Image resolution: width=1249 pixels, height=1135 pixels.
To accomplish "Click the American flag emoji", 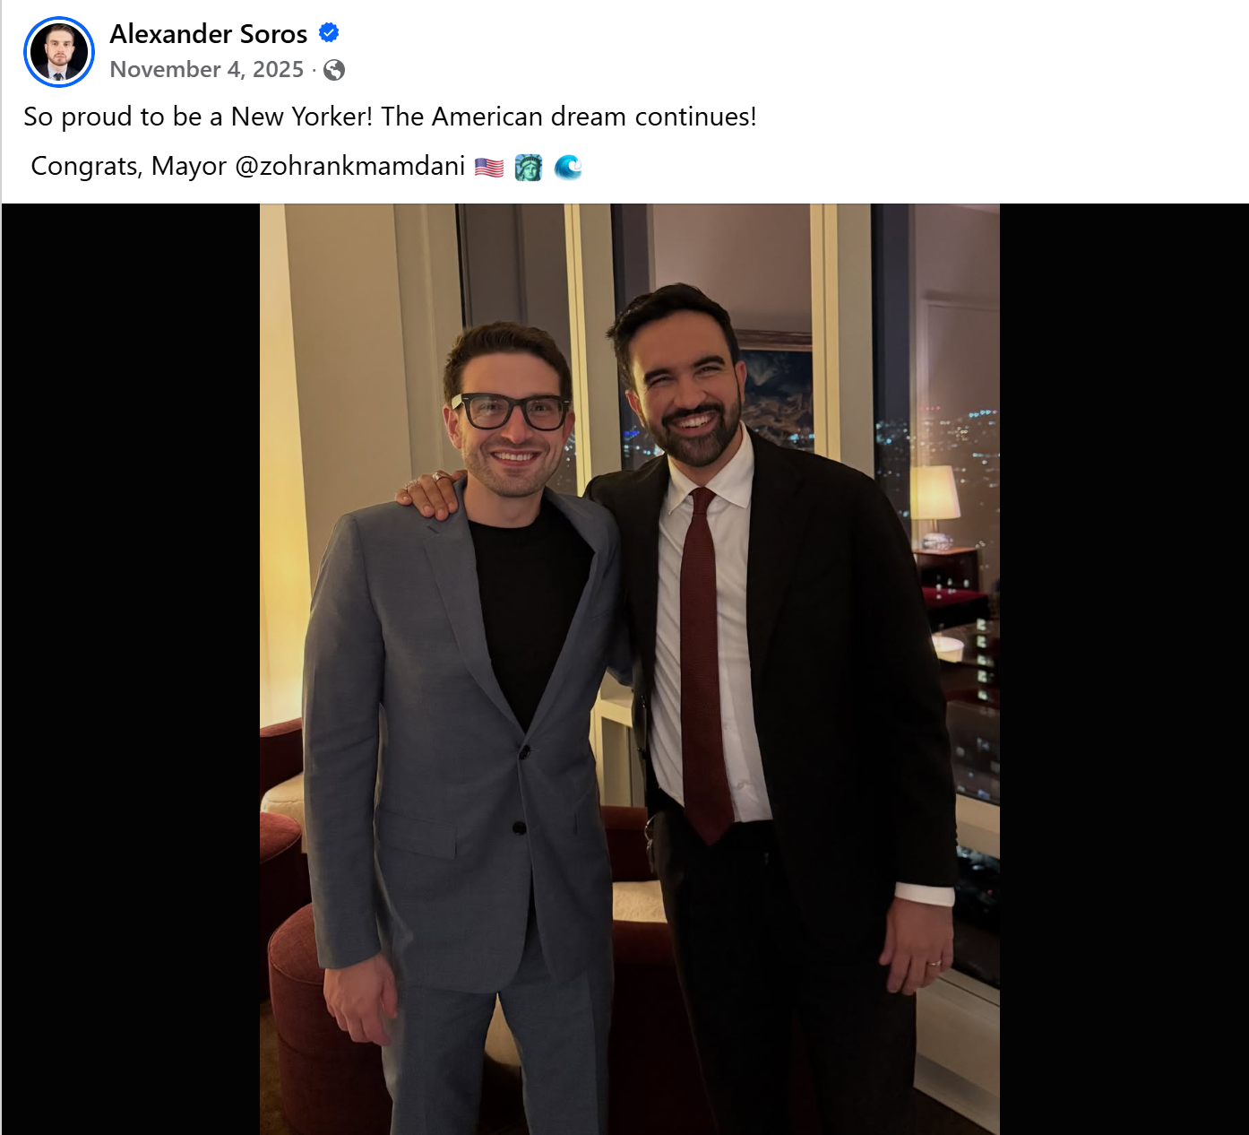I will (489, 167).
